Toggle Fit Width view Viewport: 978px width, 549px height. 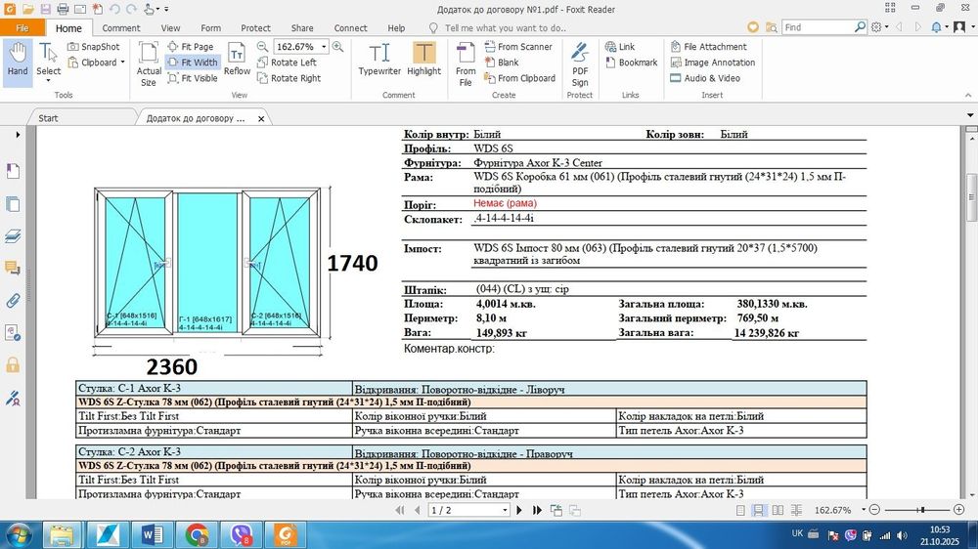pyautogui.click(x=193, y=63)
